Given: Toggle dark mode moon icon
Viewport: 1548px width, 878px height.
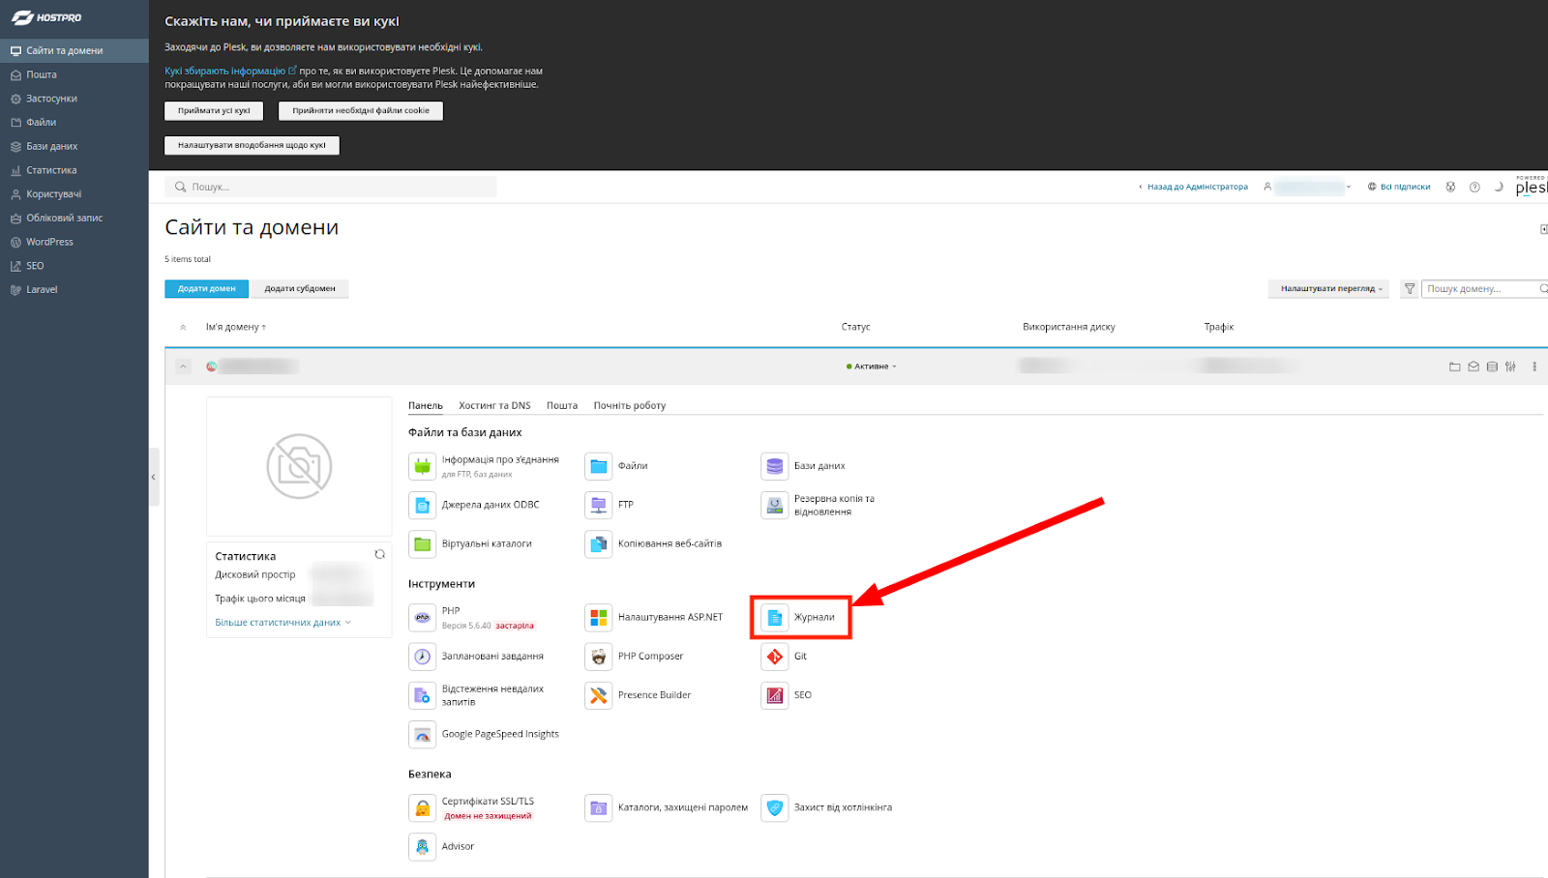Looking at the screenshot, I should pos(1499,187).
